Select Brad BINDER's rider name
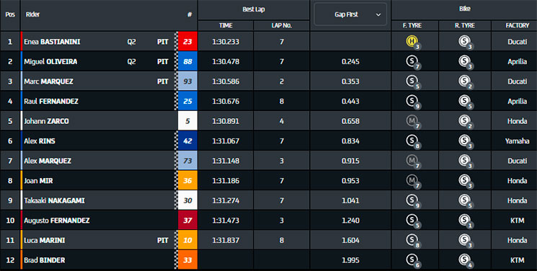This screenshot has height=271, width=537. (45, 260)
